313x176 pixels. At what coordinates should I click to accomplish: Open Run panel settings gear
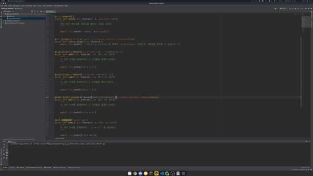click(307, 141)
